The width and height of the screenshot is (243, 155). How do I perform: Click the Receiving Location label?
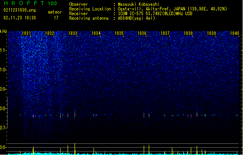(90, 9)
